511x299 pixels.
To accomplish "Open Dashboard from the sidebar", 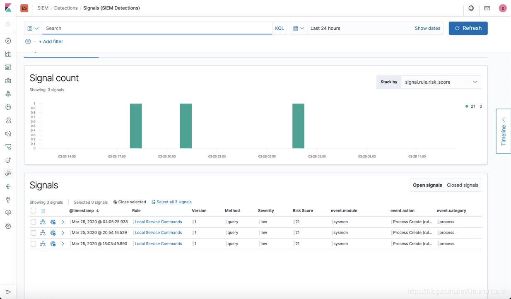I will tap(8, 68).
